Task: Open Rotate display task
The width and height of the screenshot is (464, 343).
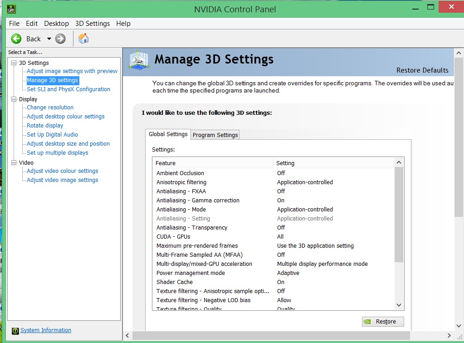Action: click(45, 126)
